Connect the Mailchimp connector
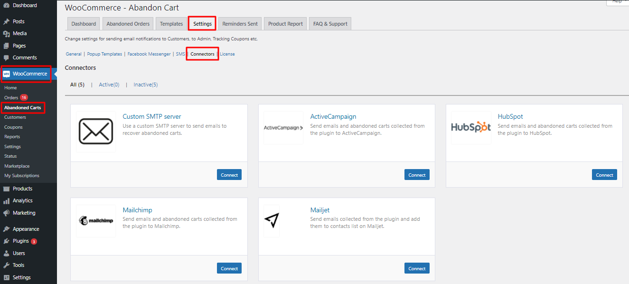 tap(229, 268)
